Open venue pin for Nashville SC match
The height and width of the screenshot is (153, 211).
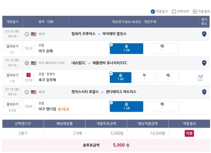pyautogui.click(x=204, y=63)
